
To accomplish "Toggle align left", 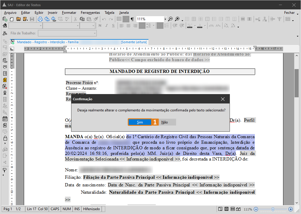I will point(121,26).
